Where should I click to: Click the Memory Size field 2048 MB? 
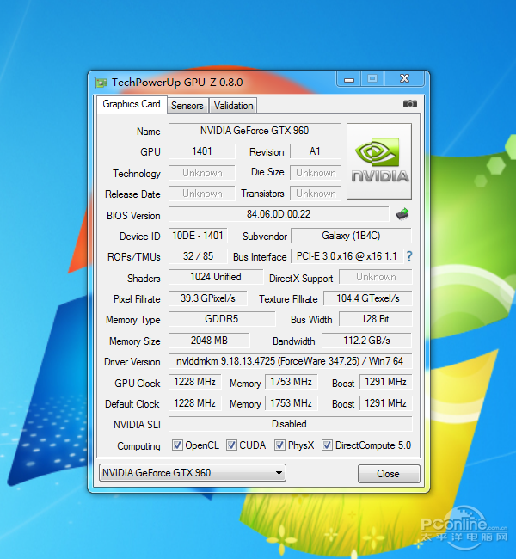click(x=209, y=340)
